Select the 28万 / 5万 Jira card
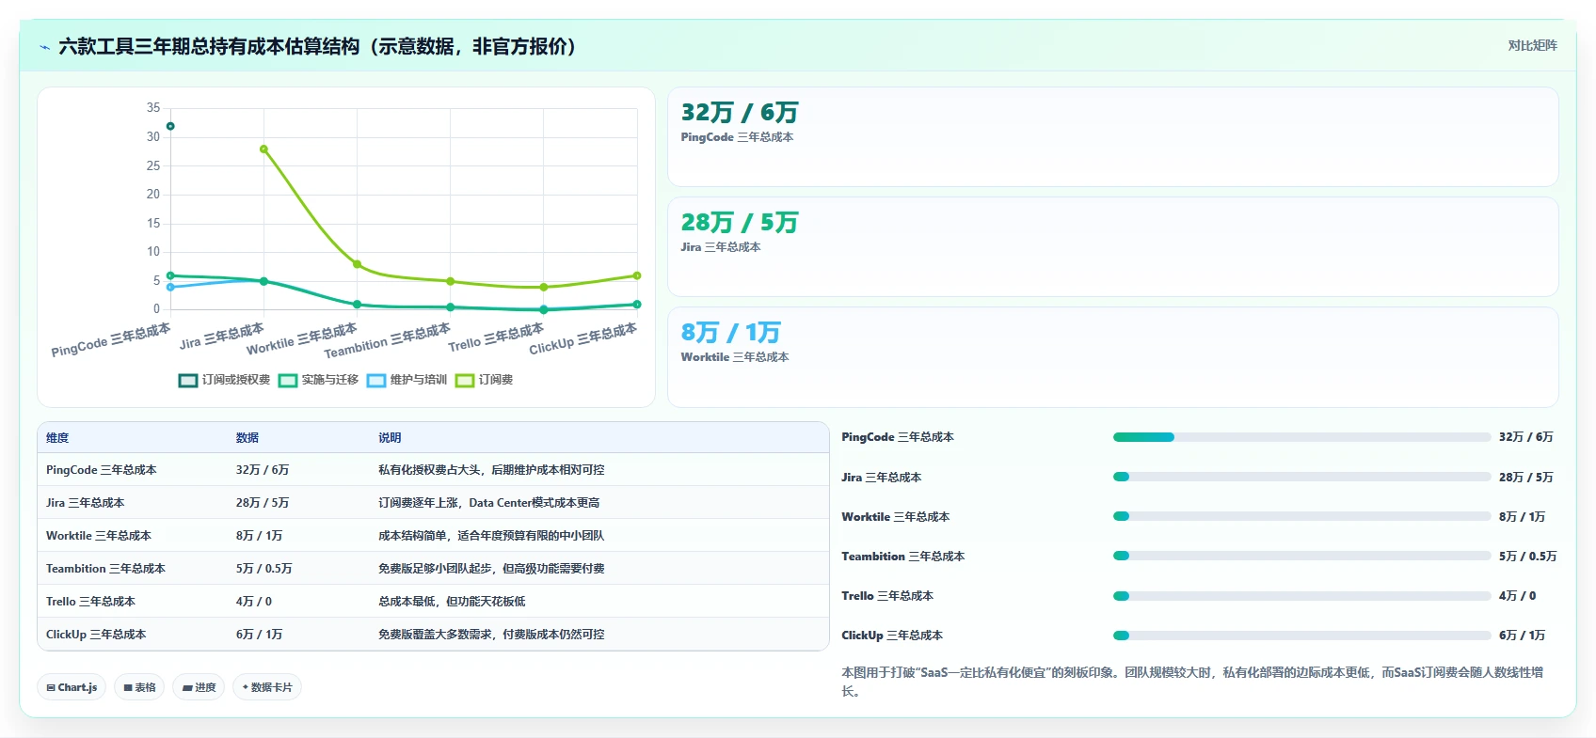This screenshot has height=738, width=1596. coord(1112,246)
